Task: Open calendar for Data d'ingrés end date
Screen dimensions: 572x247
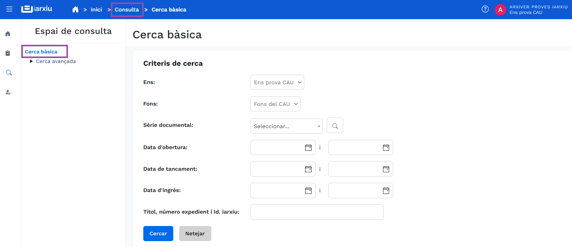Action: click(x=386, y=190)
